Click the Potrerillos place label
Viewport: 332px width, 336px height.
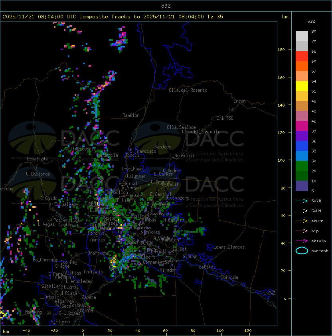[67, 220]
